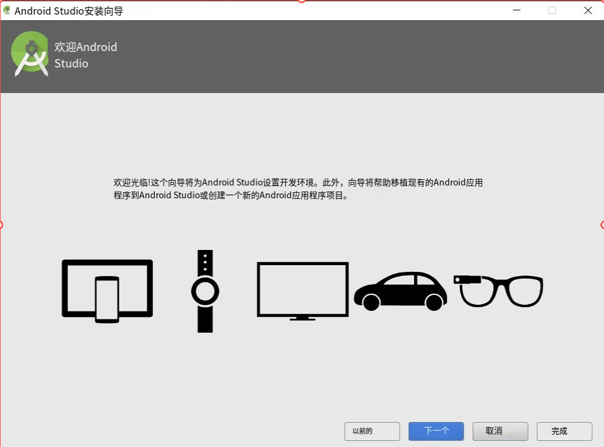Click the Android Studio安装向导 window title
The width and height of the screenshot is (604, 447).
pyautogui.click(x=69, y=11)
